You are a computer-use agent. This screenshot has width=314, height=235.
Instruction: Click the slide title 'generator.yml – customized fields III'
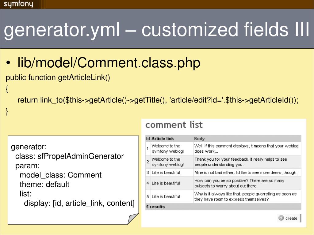tap(157, 30)
